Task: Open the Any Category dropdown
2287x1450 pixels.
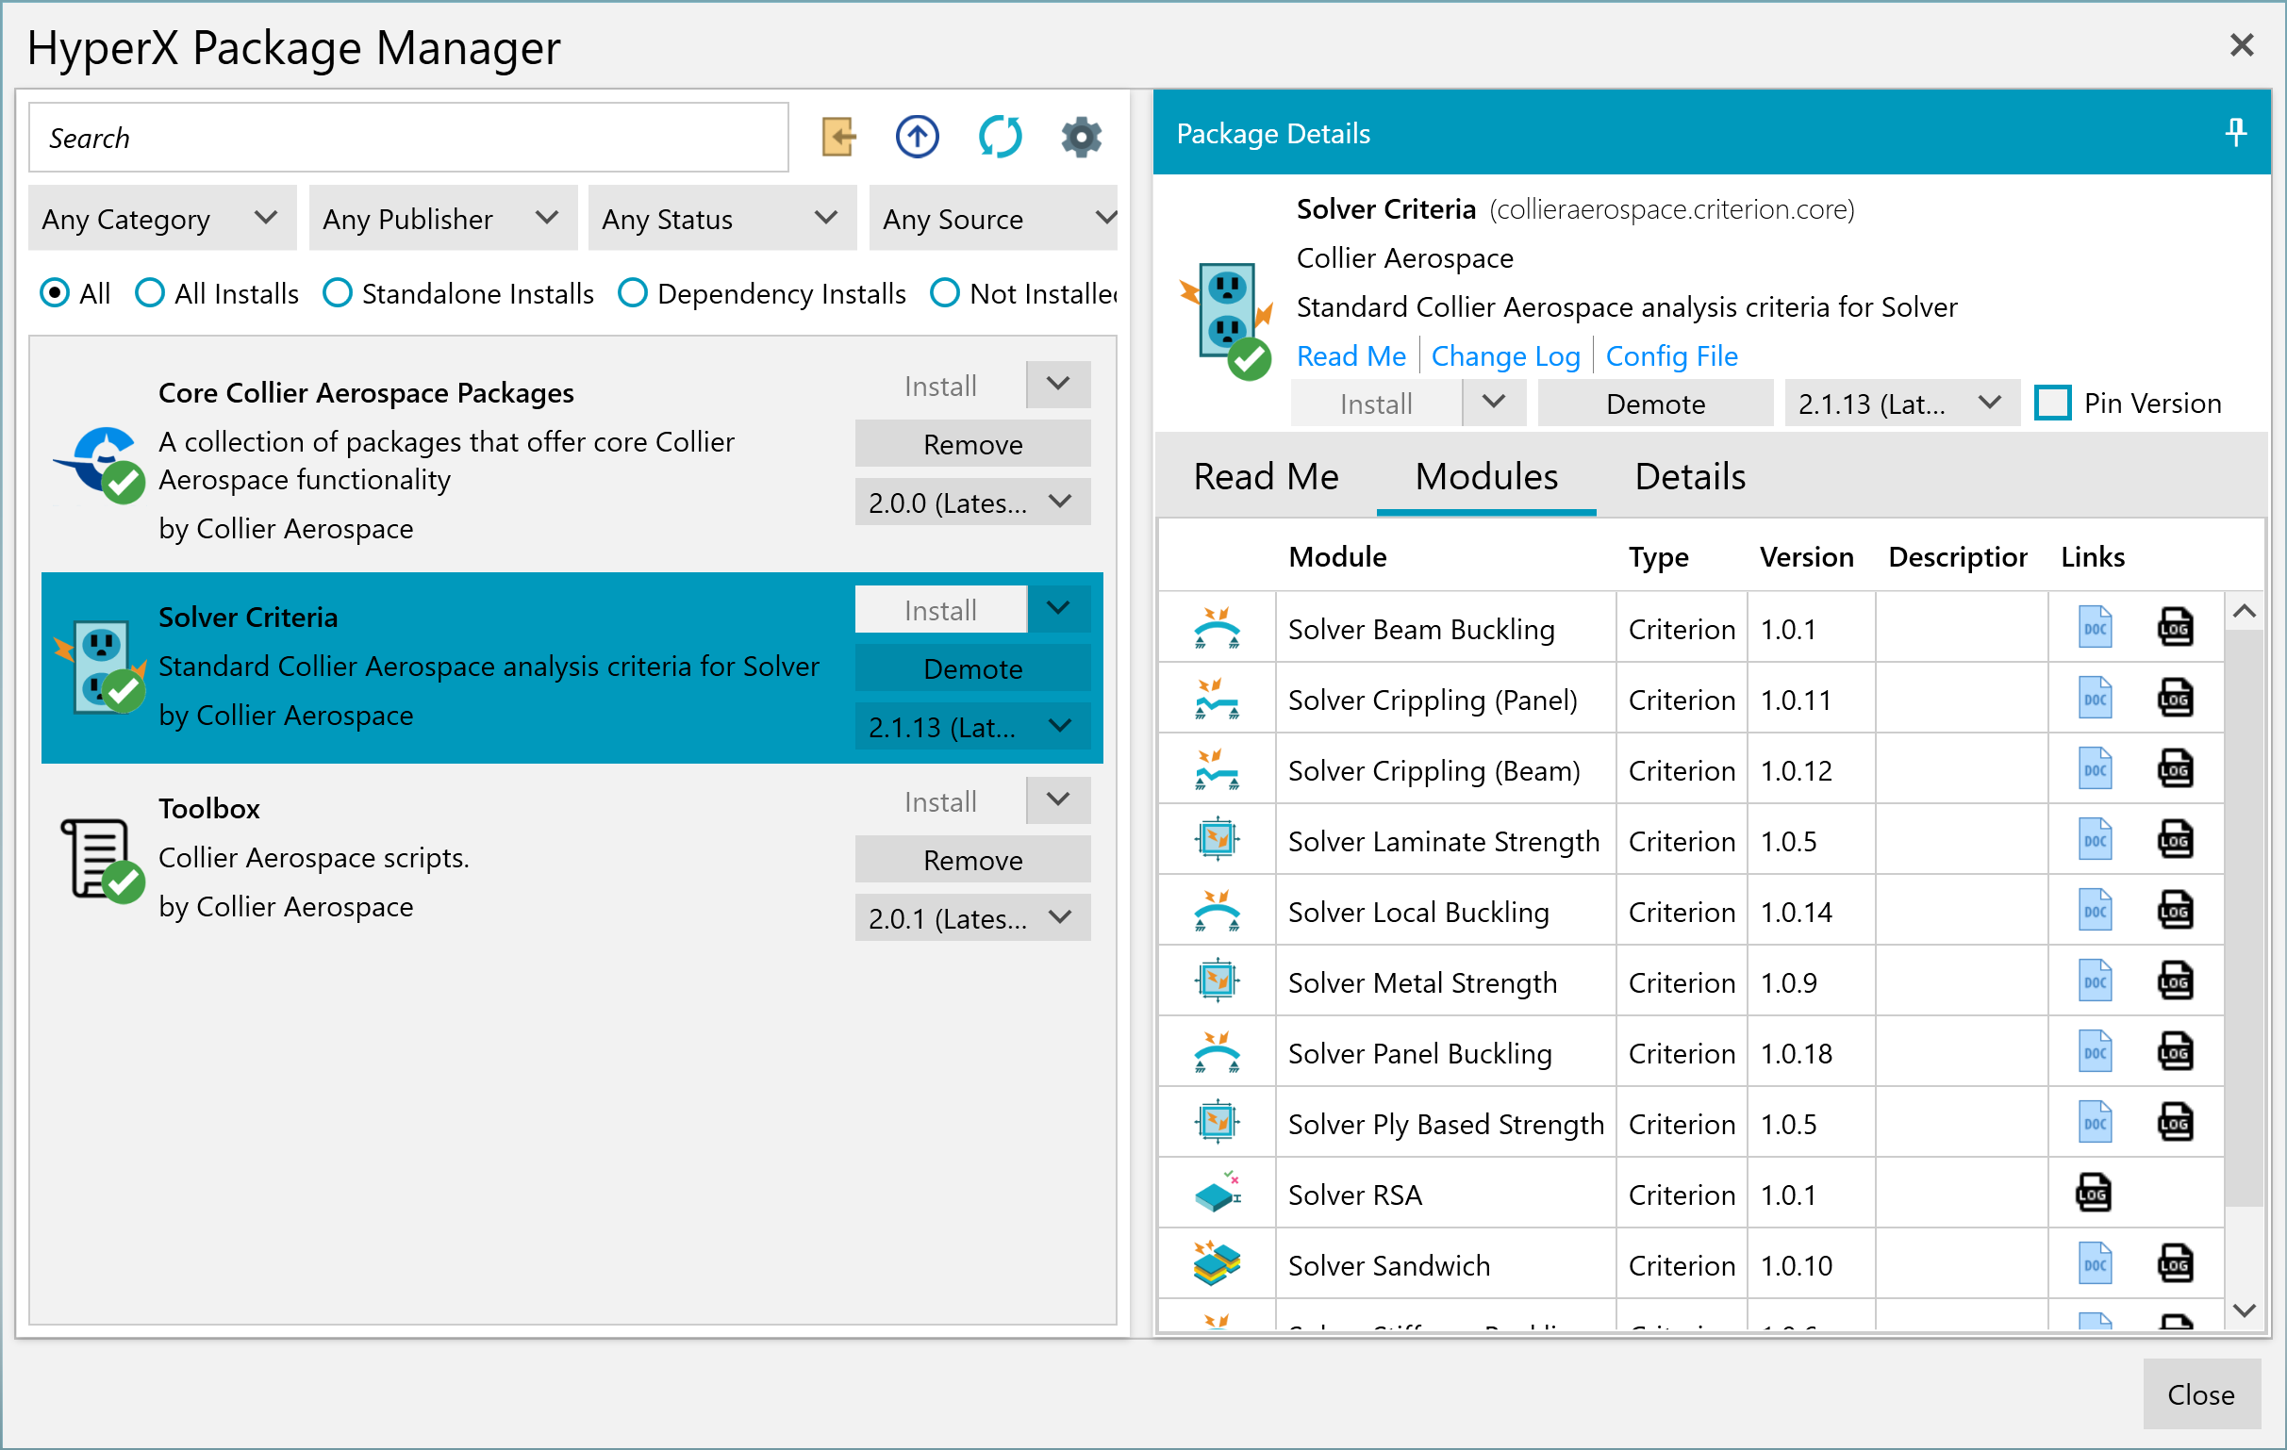Action: 162,219
